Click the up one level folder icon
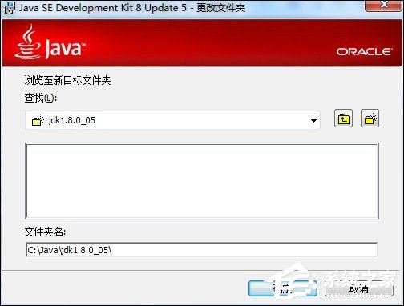 pyautogui.click(x=343, y=118)
